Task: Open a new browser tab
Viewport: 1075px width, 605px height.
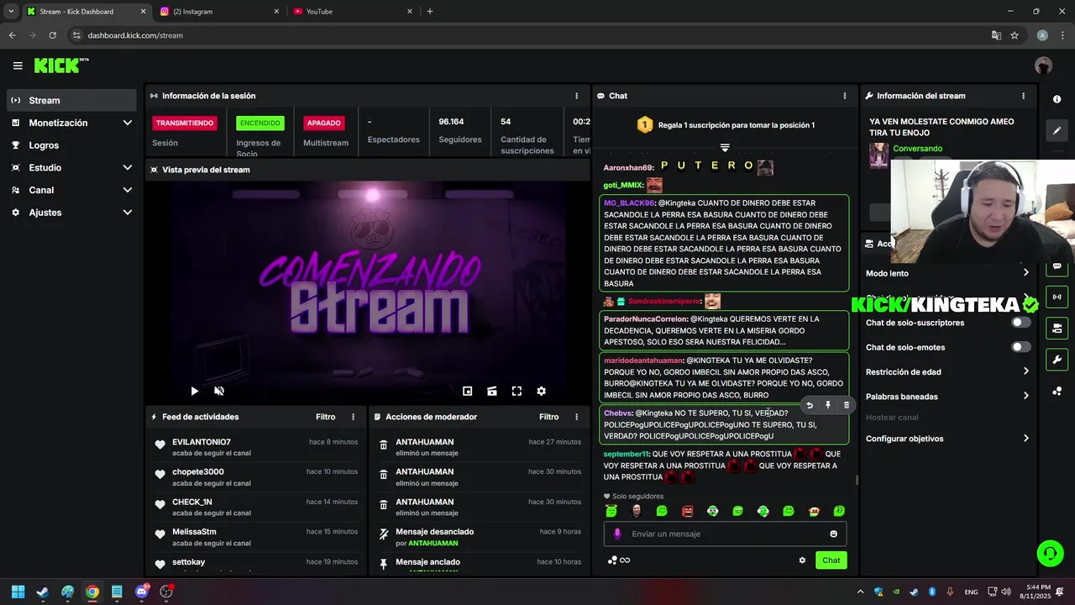Action: [430, 12]
